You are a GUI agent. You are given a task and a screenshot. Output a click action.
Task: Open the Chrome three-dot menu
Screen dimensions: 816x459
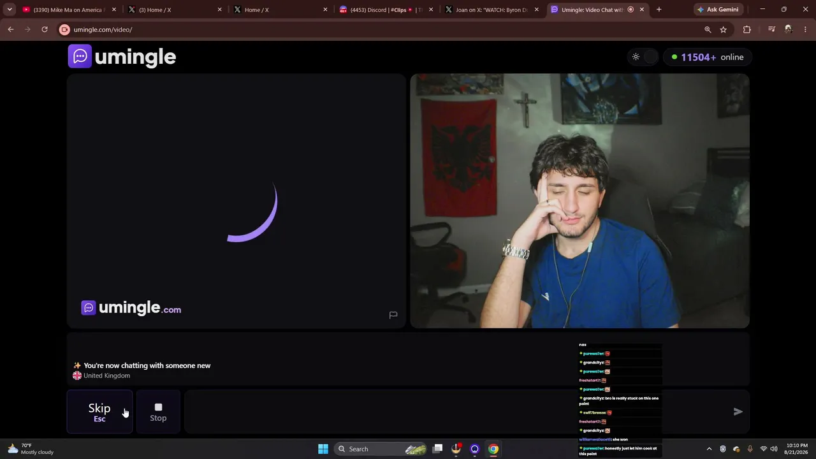coord(805,29)
